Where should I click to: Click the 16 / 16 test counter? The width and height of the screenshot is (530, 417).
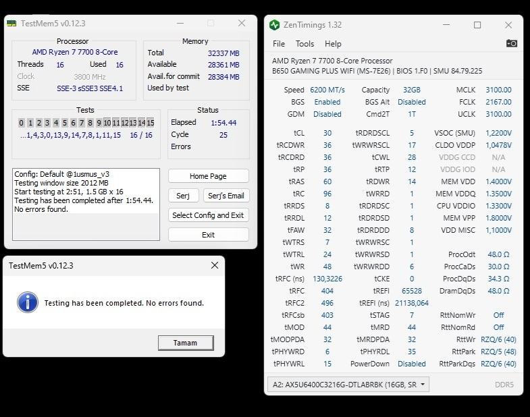[x=141, y=135]
